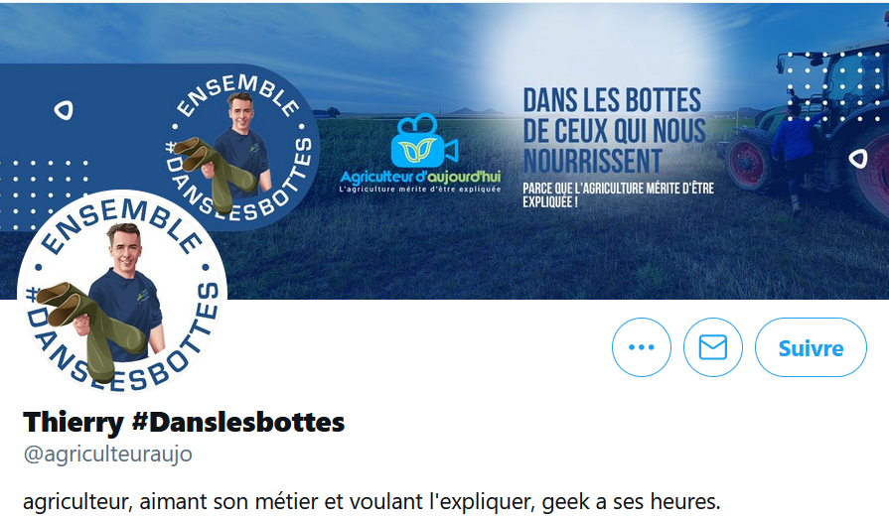Open the three-dot more options menu
The width and height of the screenshot is (889, 519).
click(x=642, y=347)
